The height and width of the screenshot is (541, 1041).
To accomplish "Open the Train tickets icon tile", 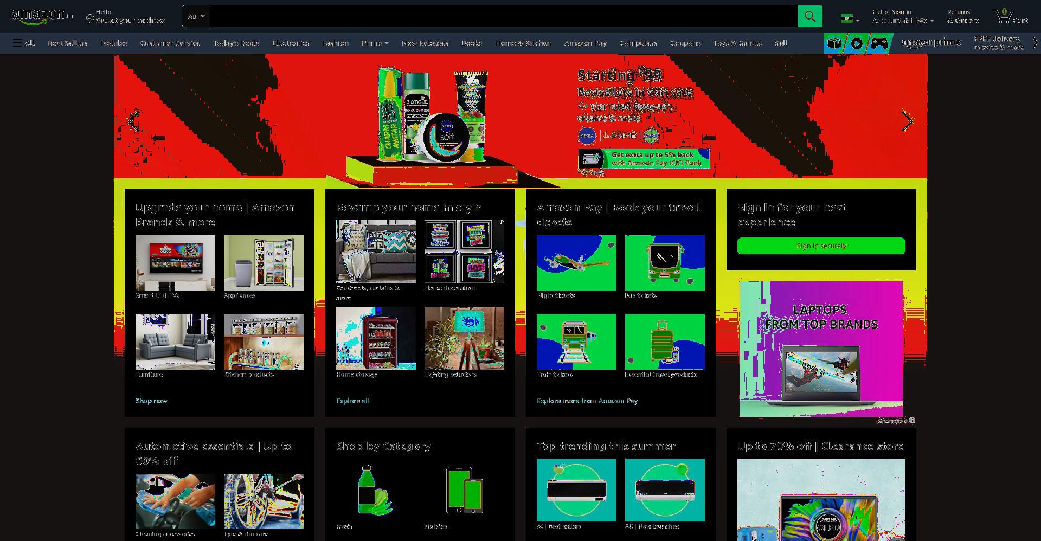I will [x=576, y=342].
